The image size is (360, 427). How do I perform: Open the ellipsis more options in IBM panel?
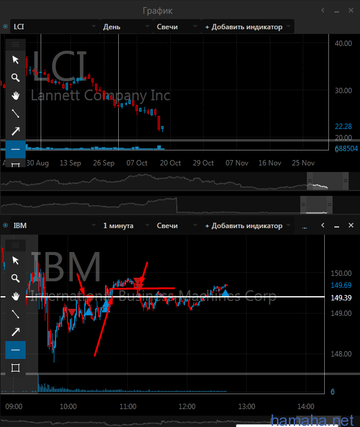[304, 226]
